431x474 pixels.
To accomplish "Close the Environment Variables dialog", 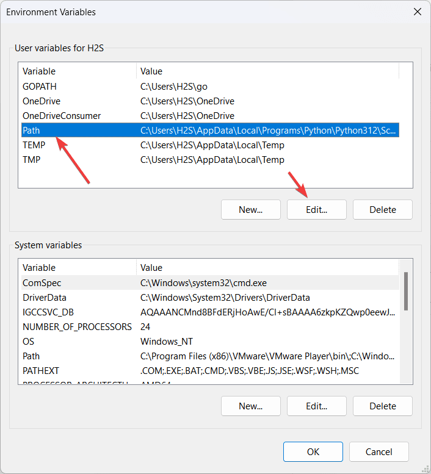I will pos(418,12).
